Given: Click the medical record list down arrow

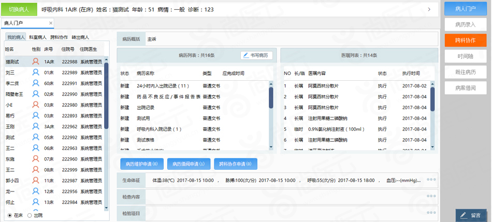Looking at the screenshot, I should (271, 147).
